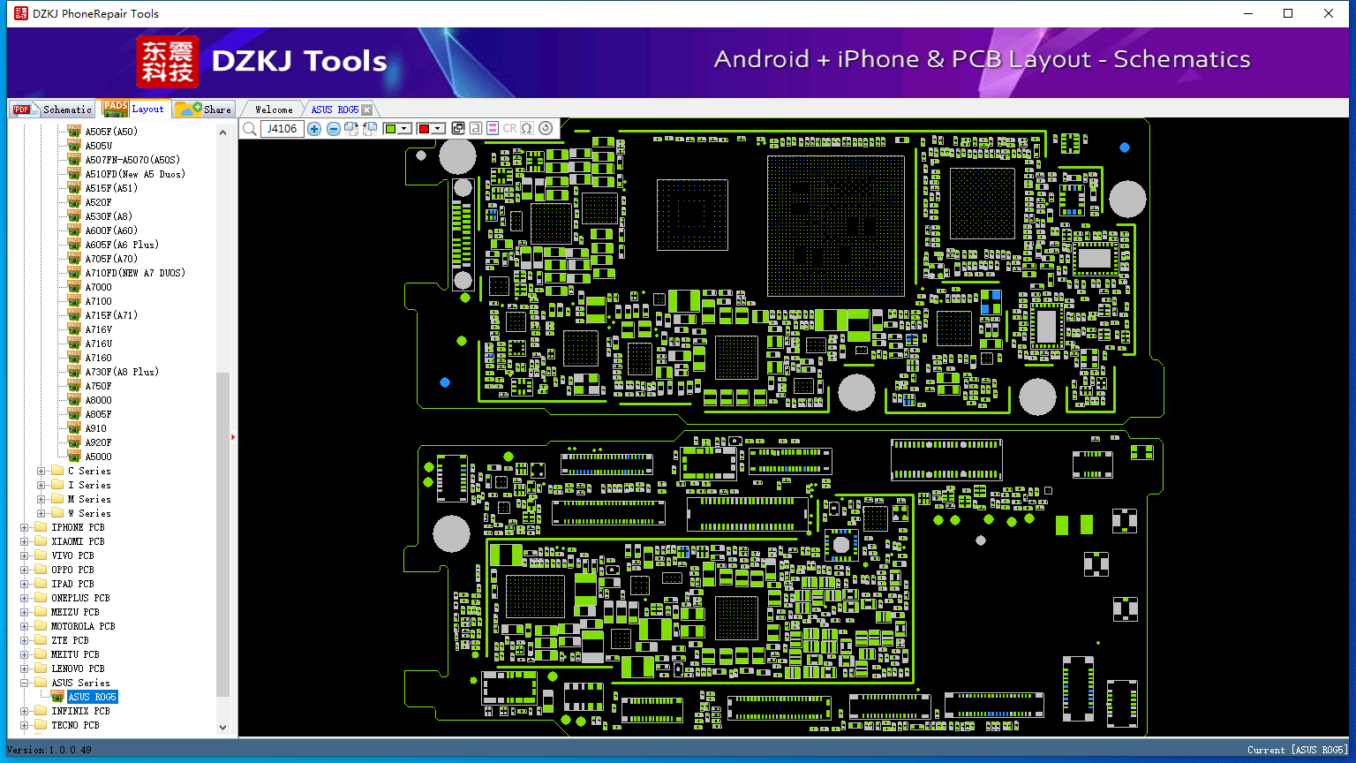This screenshot has width=1356, height=763.
Task: Click the A520F board icon
Action: click(74, 202)
